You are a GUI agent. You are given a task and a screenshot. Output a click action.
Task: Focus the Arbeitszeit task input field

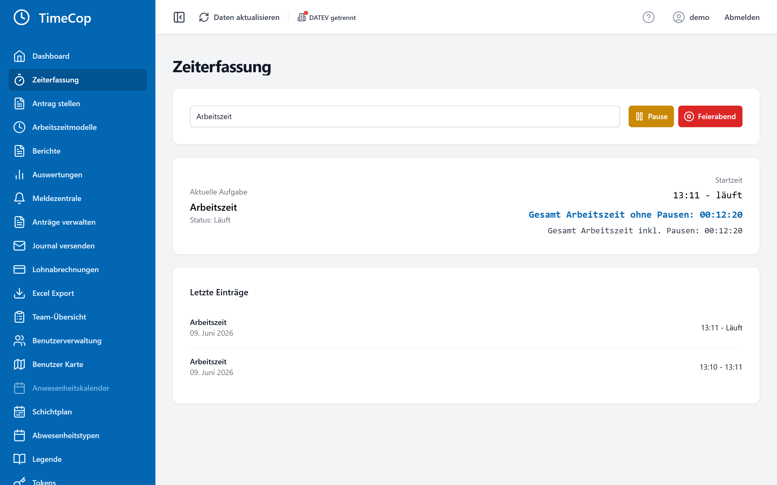[x=405, y=116]
